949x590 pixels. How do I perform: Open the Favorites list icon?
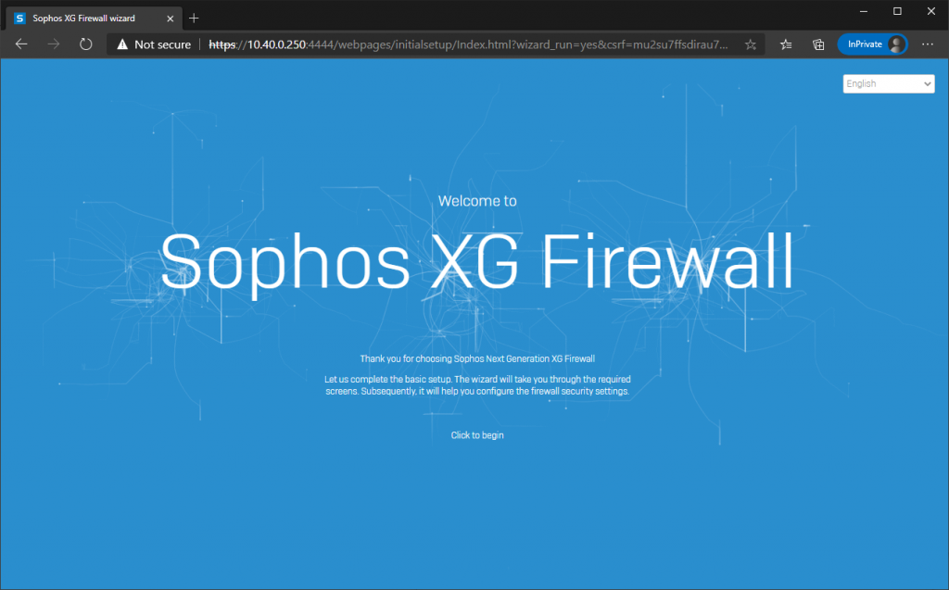pyautogui.click(x=786, y=44)
